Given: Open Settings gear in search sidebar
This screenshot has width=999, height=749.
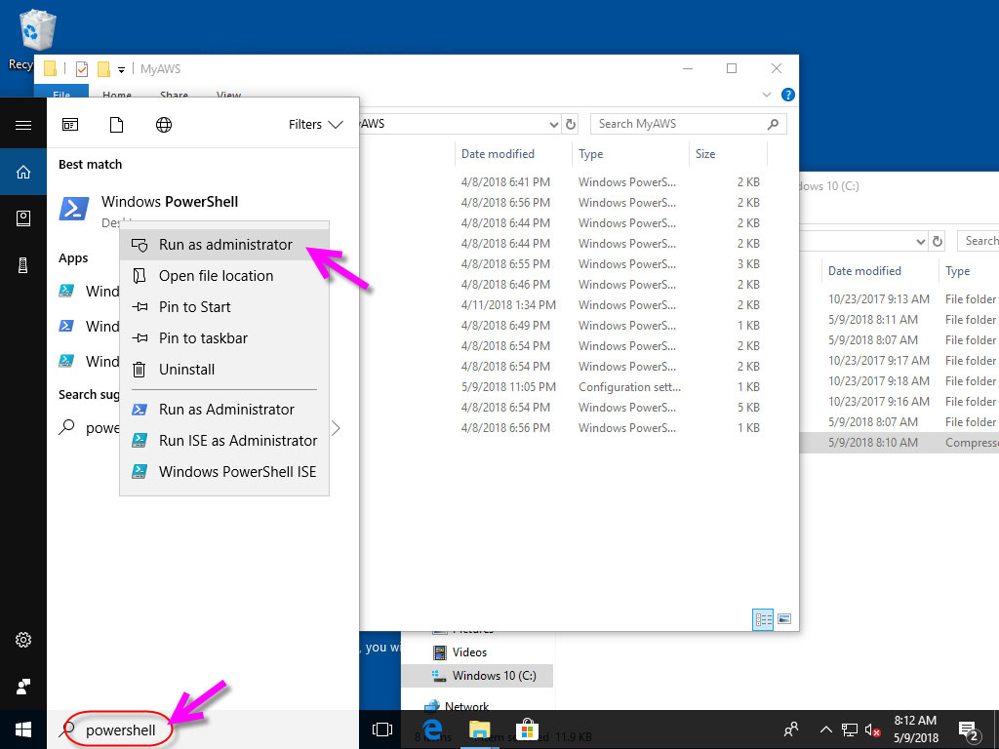Looking at the screenshot, I should 23,641.
